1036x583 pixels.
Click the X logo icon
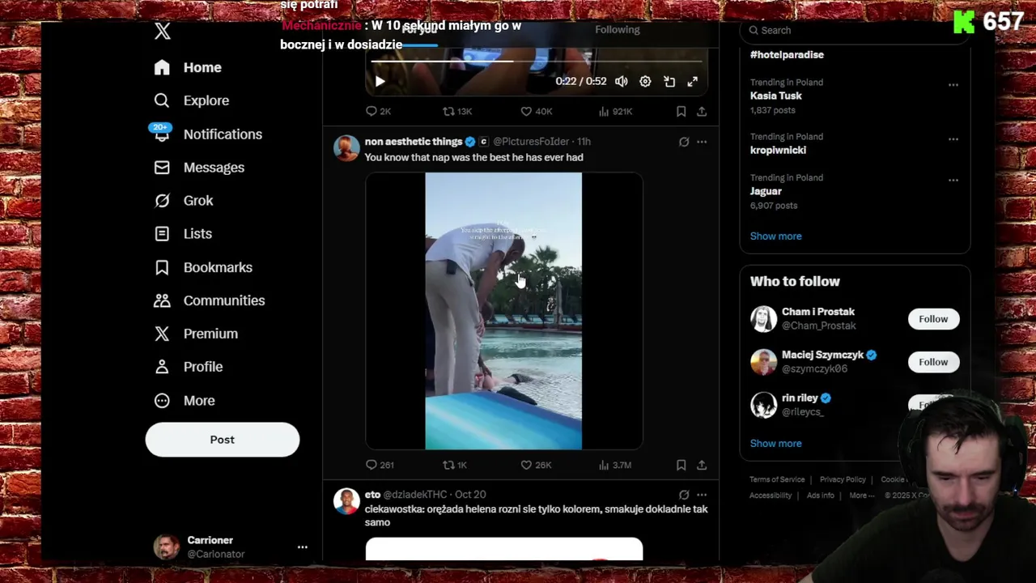pos(163,32)
